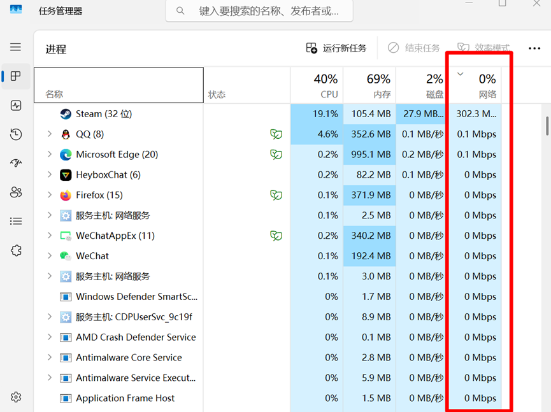
Task: Expand the HeyboxChat (6) group
Action: pyautogui.click(x=50, y=174)
